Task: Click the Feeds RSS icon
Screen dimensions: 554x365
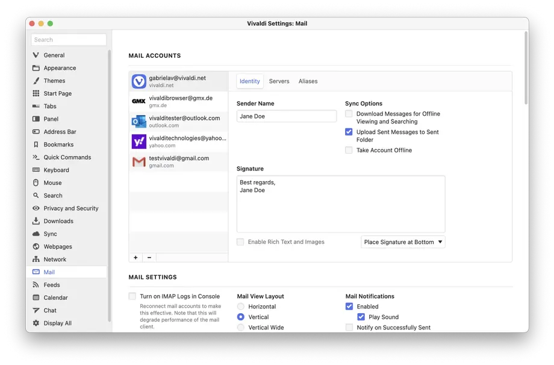Action: [x=36, y=284]
